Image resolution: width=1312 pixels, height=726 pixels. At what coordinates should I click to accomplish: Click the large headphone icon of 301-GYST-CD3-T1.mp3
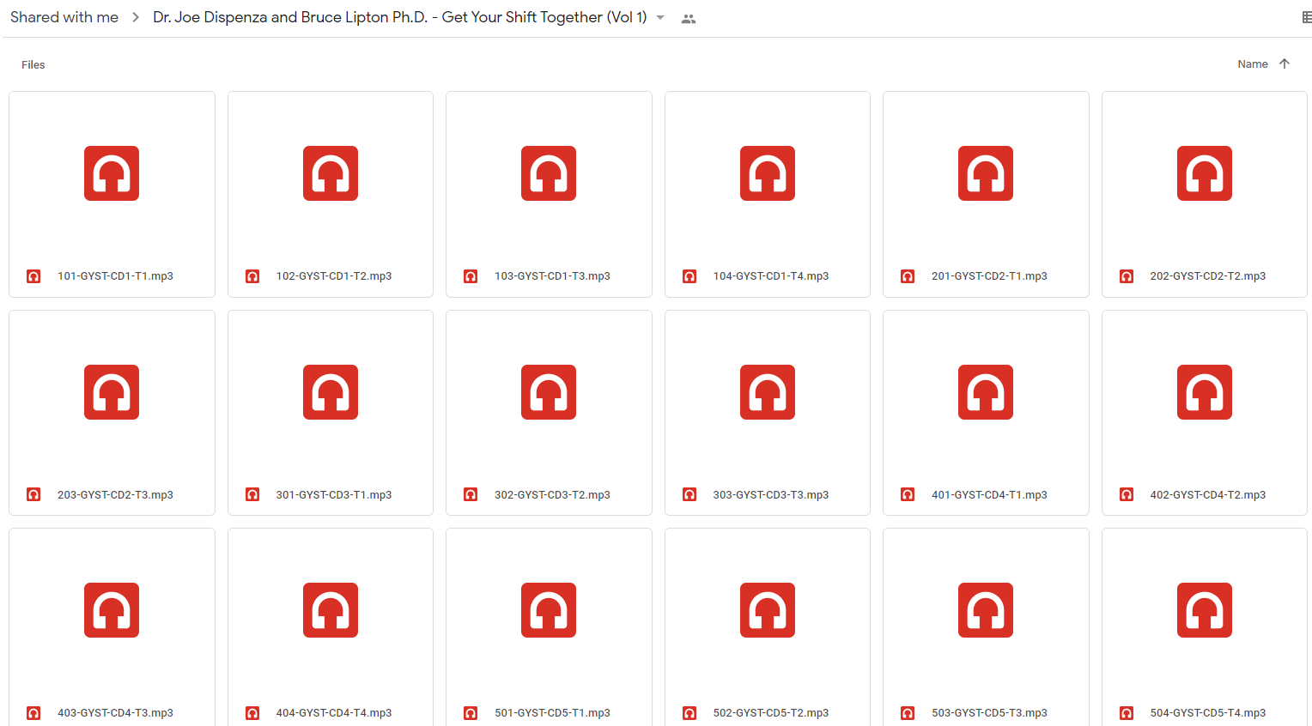[331, 392]
